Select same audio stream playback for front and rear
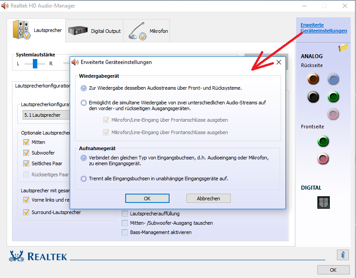 tap(83, 88)
